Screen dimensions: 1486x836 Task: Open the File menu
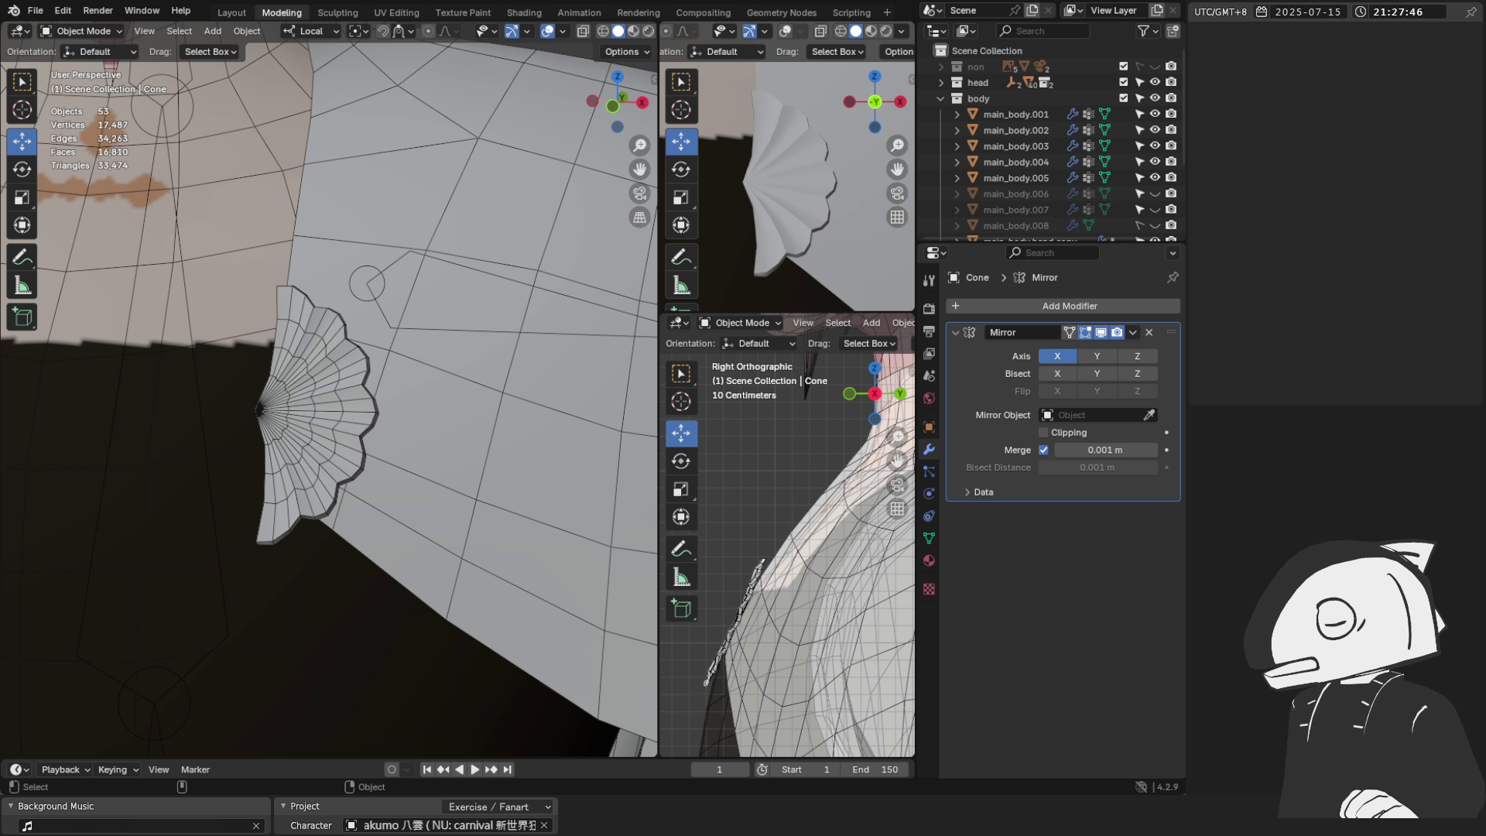tap(36, 11)
